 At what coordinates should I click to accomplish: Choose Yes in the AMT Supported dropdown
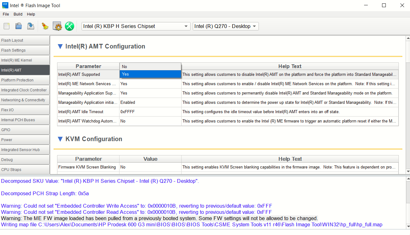point(151,74)
